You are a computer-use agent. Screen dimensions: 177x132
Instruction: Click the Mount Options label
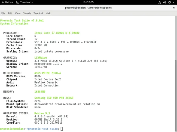[17, 104]
